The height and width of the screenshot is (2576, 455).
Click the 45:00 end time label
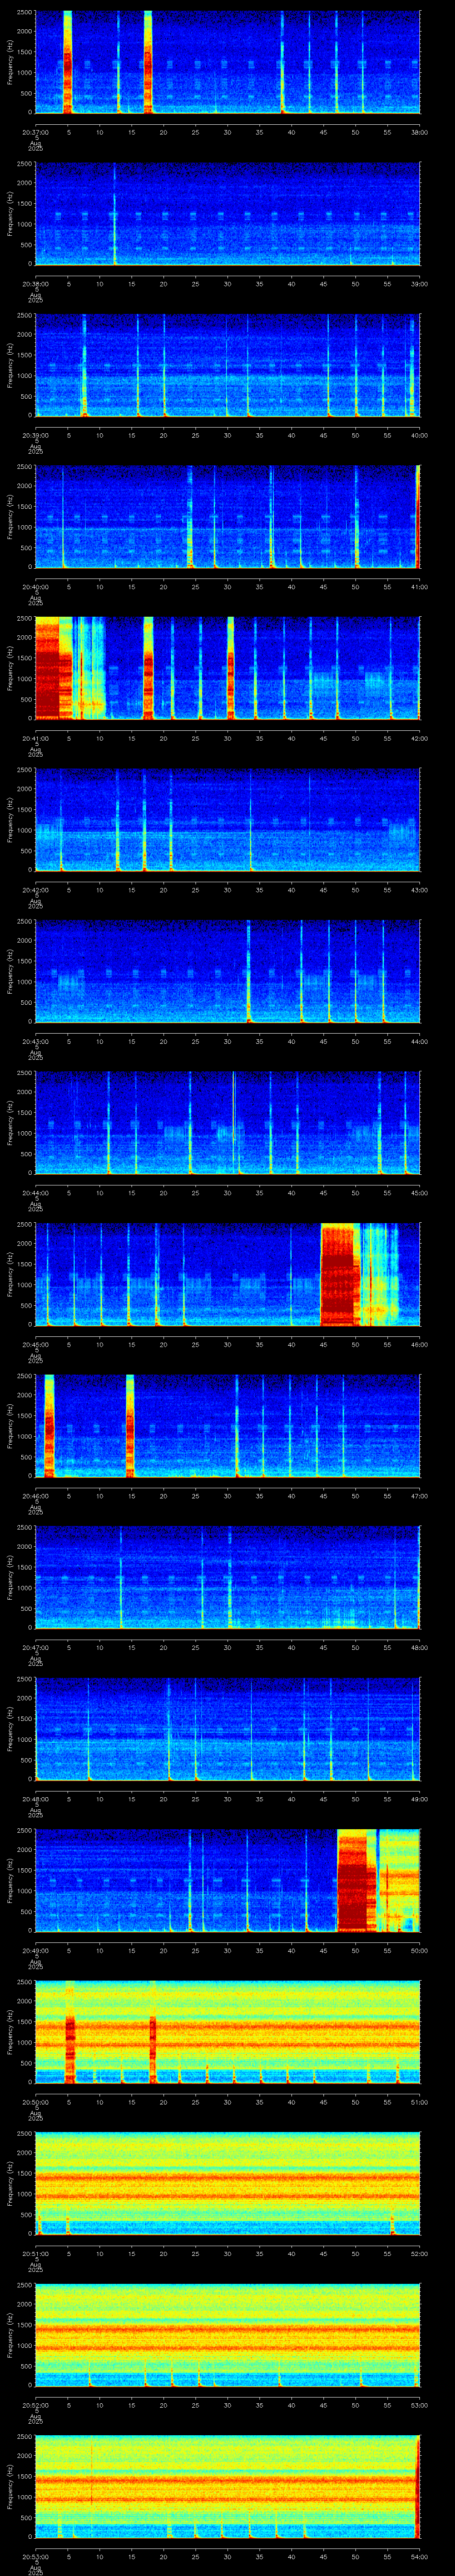[420, 1192]
